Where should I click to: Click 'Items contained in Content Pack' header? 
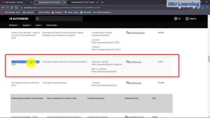(62, 98)
